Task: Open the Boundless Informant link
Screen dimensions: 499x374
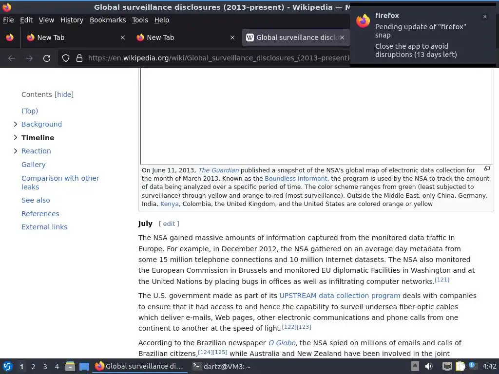Action: 296,178
